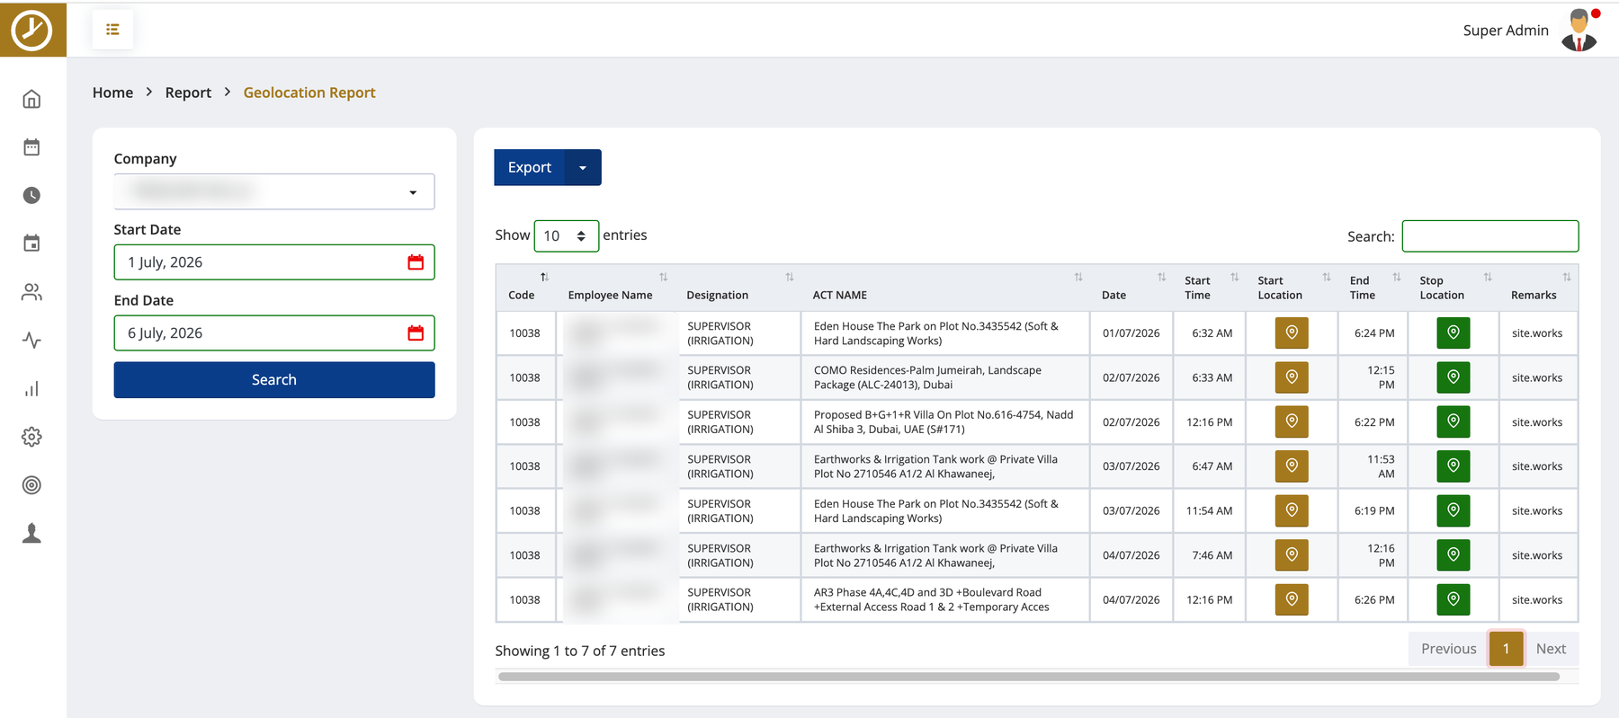Open the Home icon in the sidebar
Image resolution: width=1619 pixels, height=718 pixels.
(31, 99)
